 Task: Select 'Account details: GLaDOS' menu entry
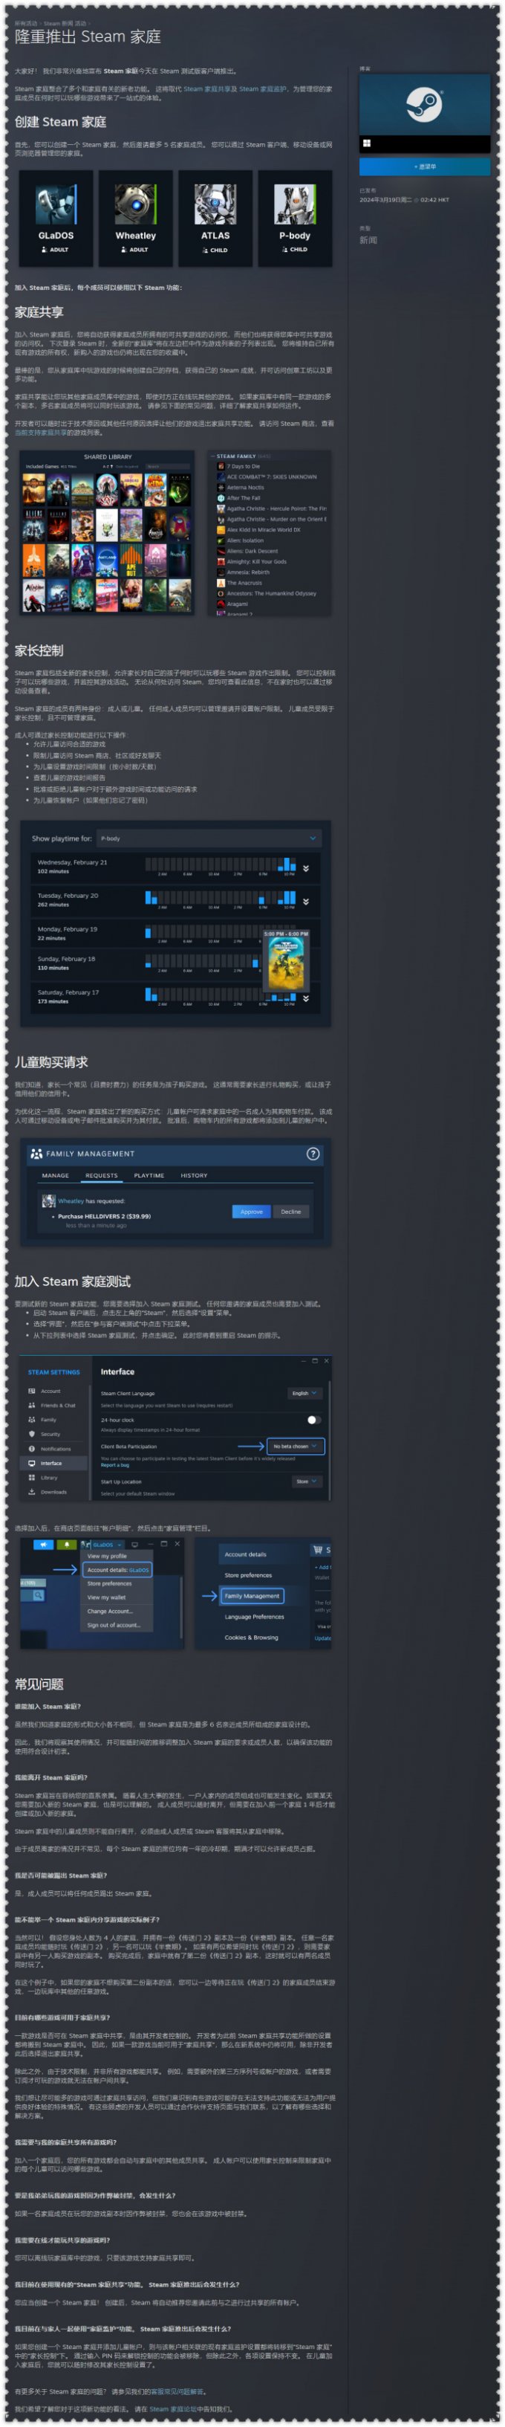(x=117, y=1570)
